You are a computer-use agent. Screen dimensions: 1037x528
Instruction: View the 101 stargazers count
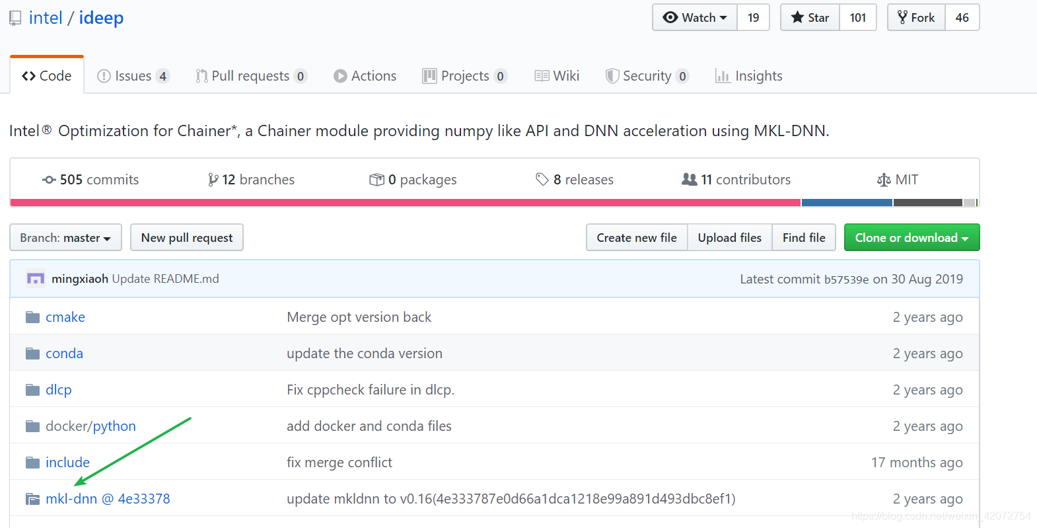tap(858, 18)
